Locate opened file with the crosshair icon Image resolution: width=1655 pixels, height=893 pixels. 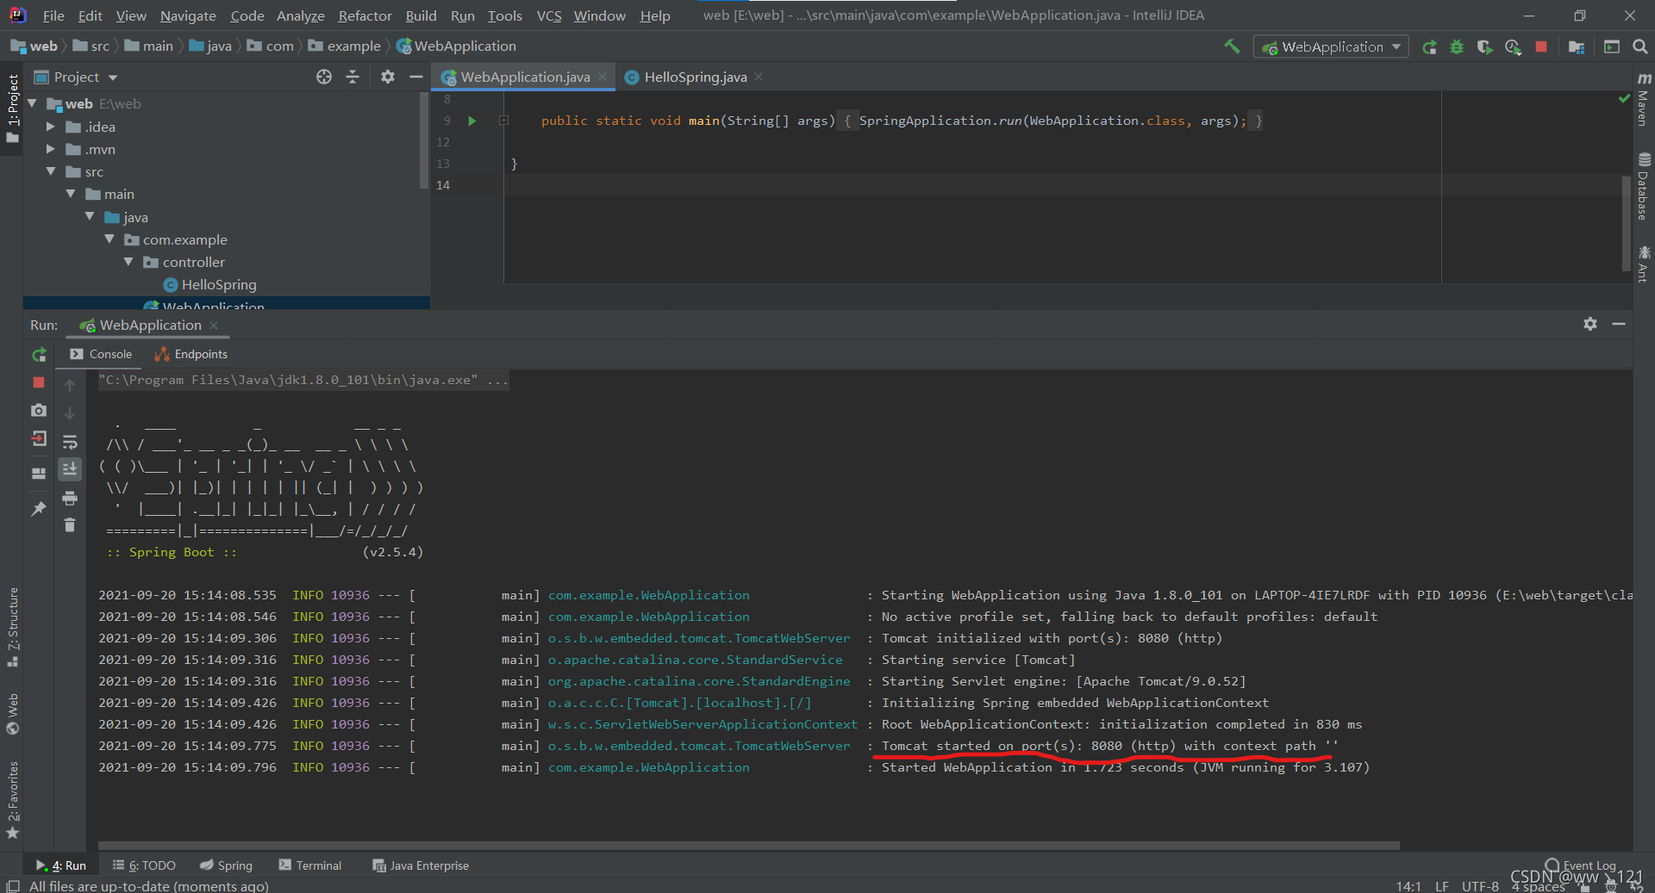pos(324,77)
